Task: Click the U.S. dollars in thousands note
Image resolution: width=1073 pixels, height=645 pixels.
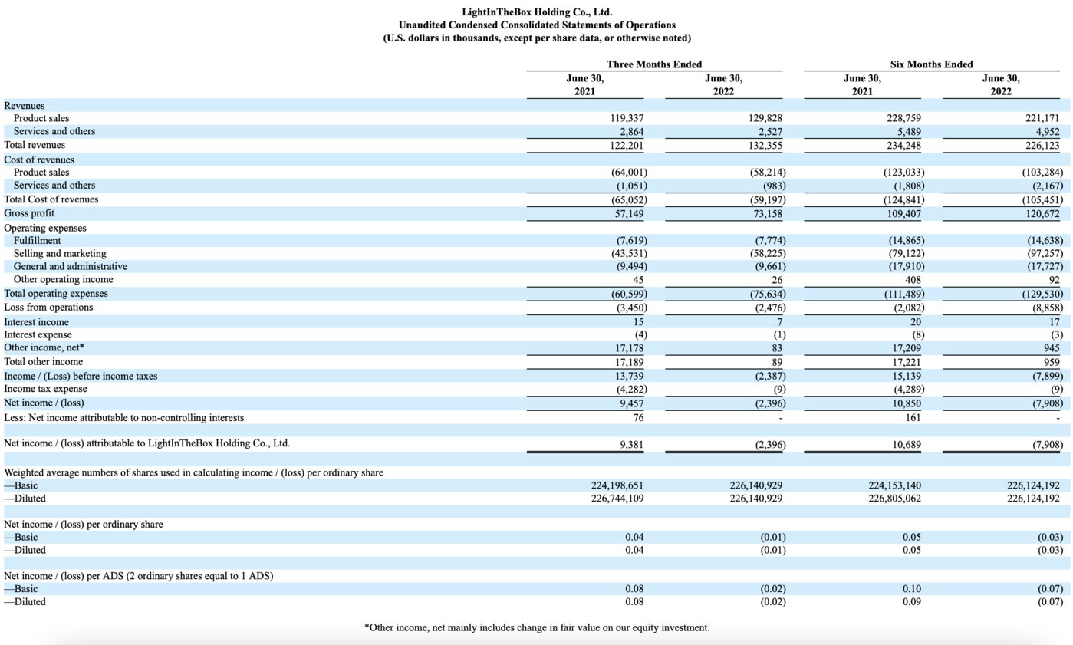Action: click(537, 38)
